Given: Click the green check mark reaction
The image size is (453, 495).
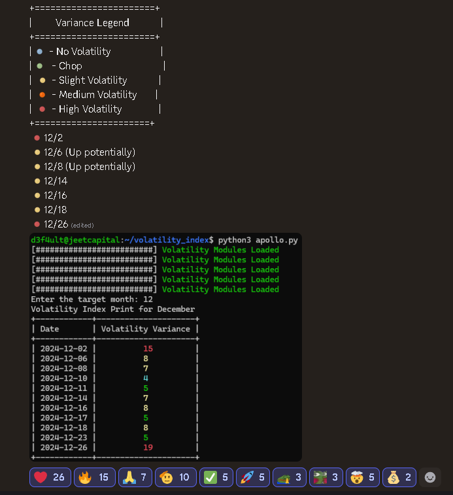Looking at the screenshot, I should pyautogui.click(x=216, y=477).
